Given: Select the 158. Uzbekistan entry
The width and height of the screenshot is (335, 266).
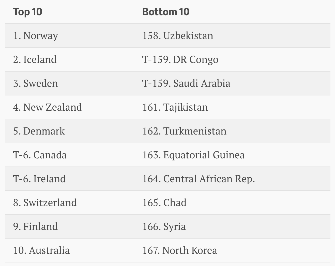Looking at the screenshot, I should [178, 36].
